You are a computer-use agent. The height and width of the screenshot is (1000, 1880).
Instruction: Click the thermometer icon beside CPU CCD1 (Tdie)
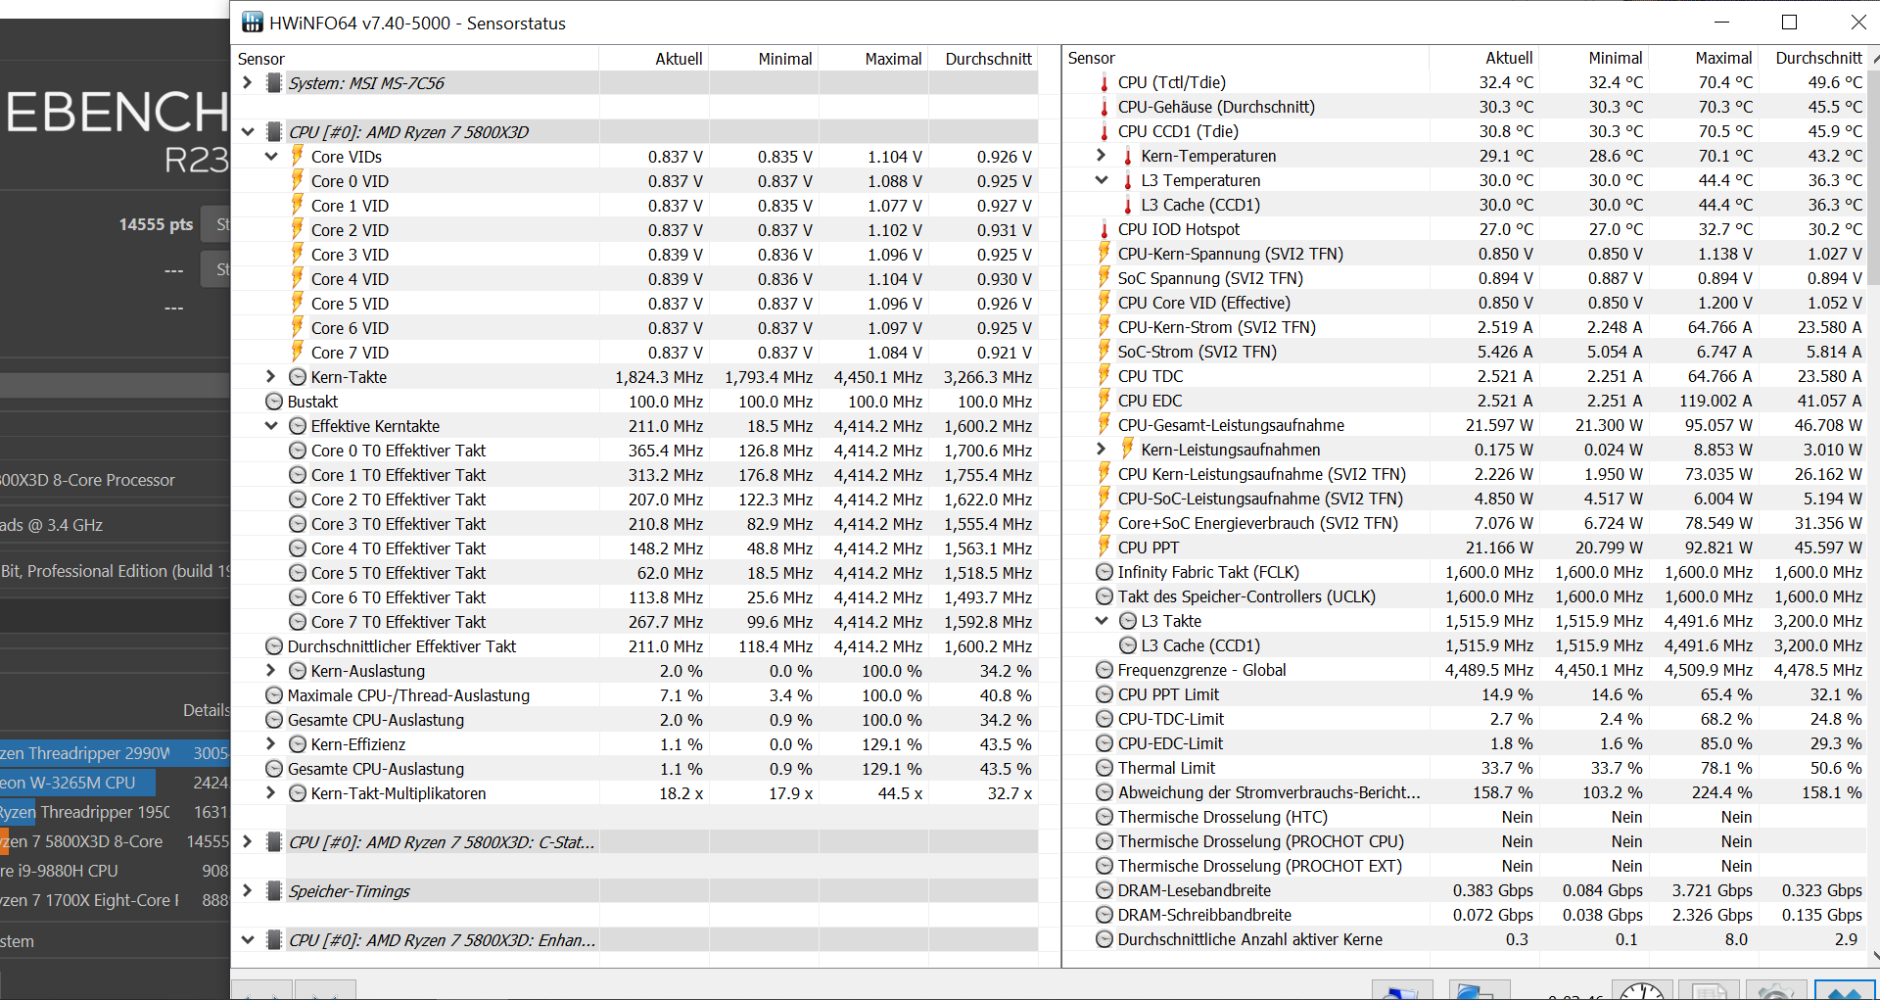(1104, 131)
